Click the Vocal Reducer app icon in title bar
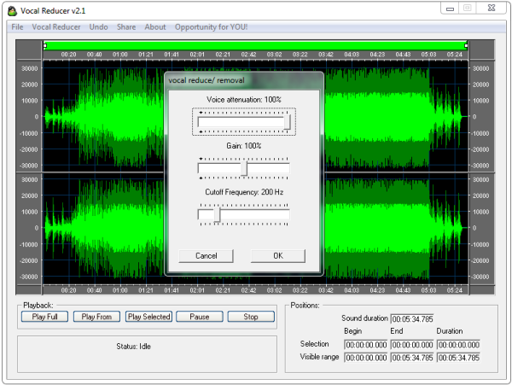Screen dimensions: 512x385 coord(12,9)
